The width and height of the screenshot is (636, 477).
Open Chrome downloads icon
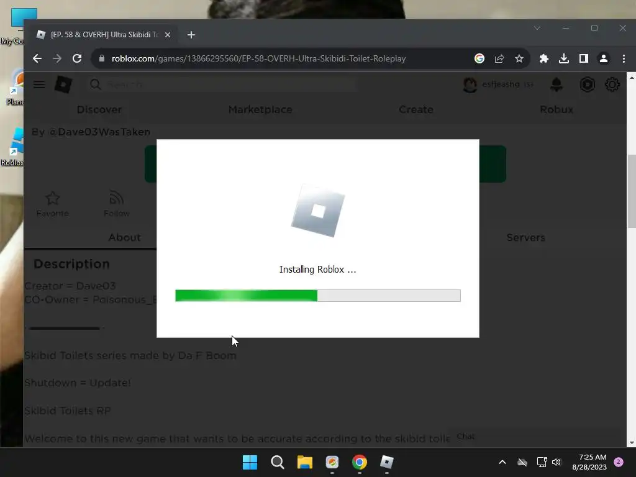(564, 58)
